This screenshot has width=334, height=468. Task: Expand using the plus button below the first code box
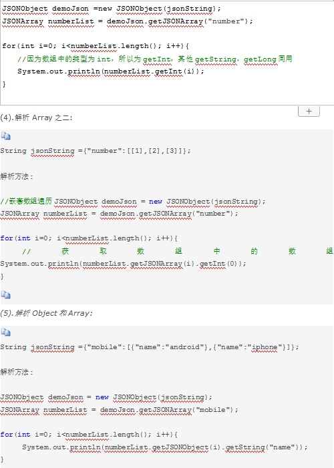tap(309, 111)
